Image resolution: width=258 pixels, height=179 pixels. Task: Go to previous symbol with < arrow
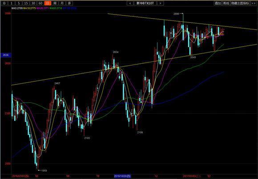point(130,3)
